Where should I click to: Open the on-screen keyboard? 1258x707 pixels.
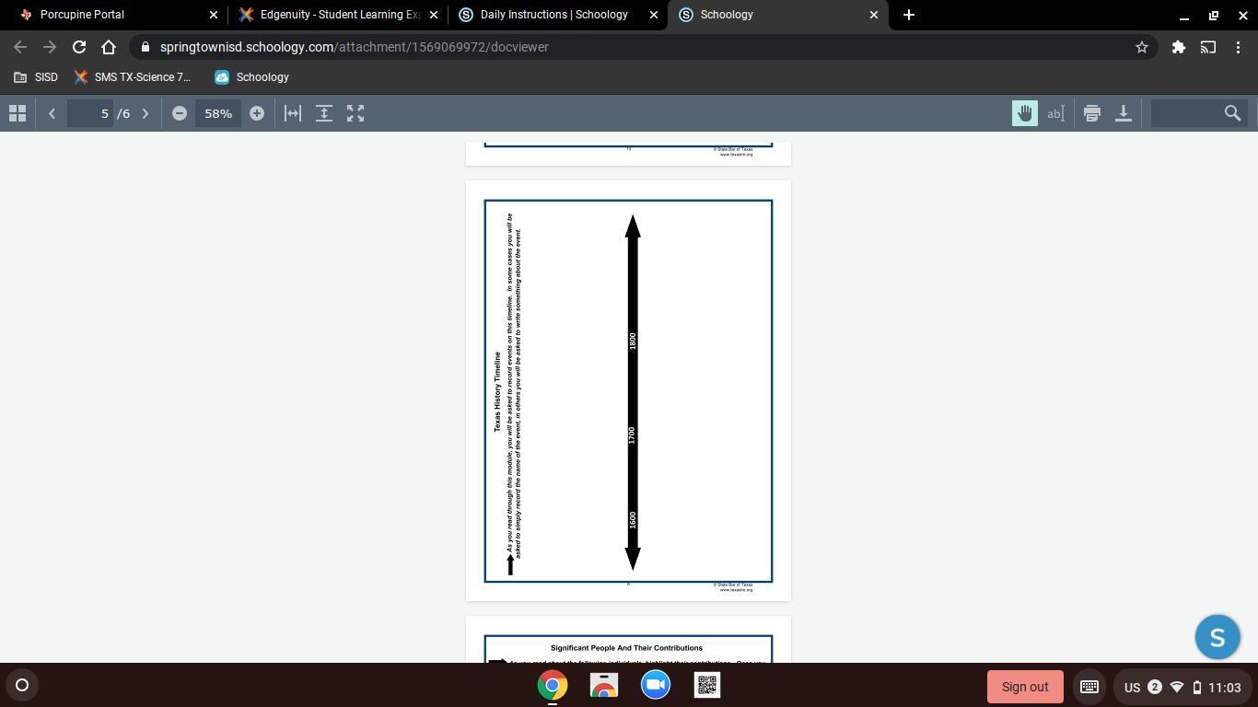tap(1089, 687)
